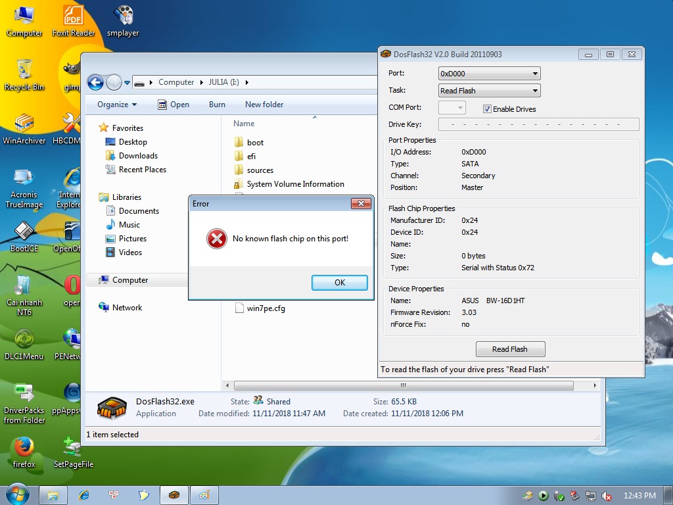The height and width of the screenshot is (505, 673).
Task: Click the Drive Key input field
Action: [538, 124]
